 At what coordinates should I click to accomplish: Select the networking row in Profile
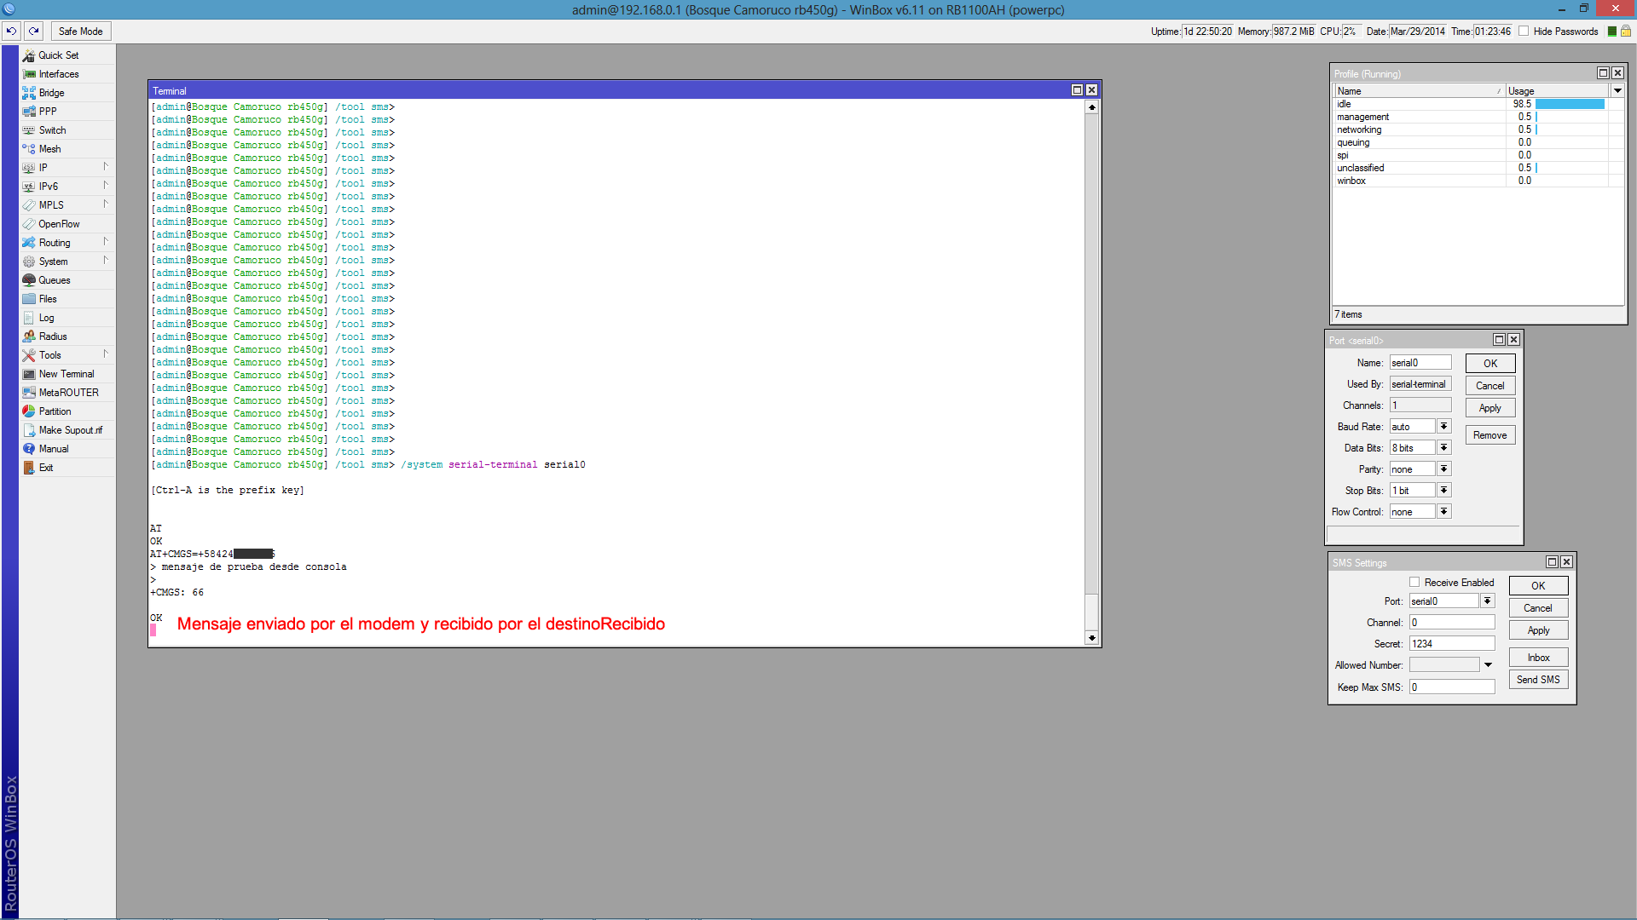[1479, 129]
